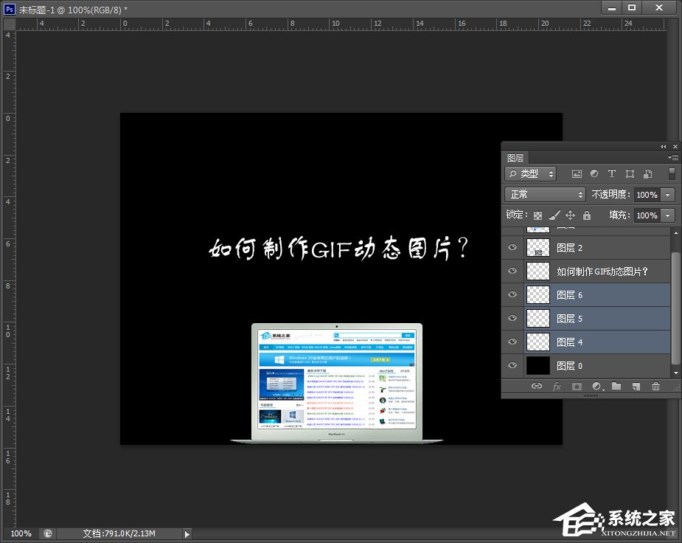Open the 填充 fill percentage dropdown
Image resolution: width=682 pixels, height=543 pixels.
point(666,215)
